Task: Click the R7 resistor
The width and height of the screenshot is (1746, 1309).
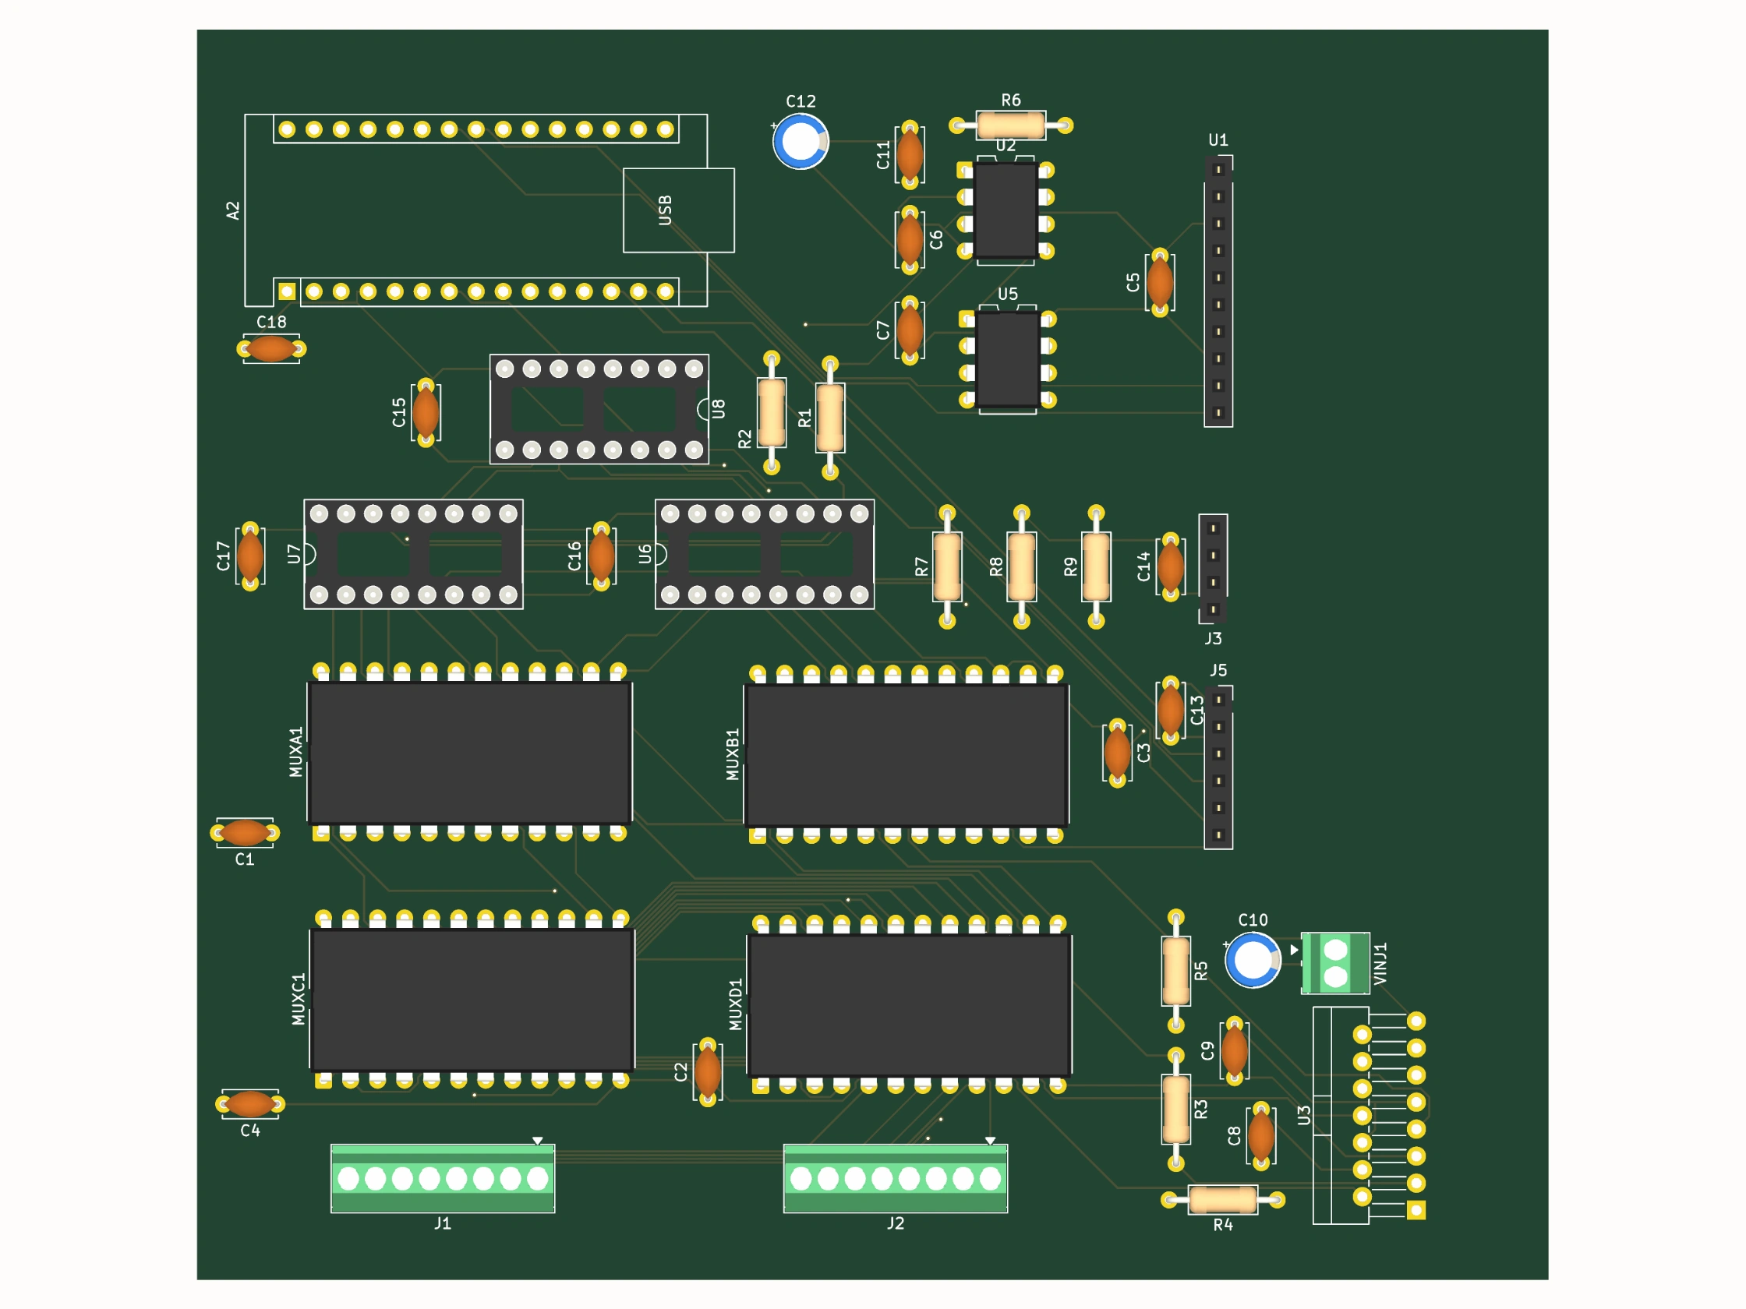Action: [947, 567]
